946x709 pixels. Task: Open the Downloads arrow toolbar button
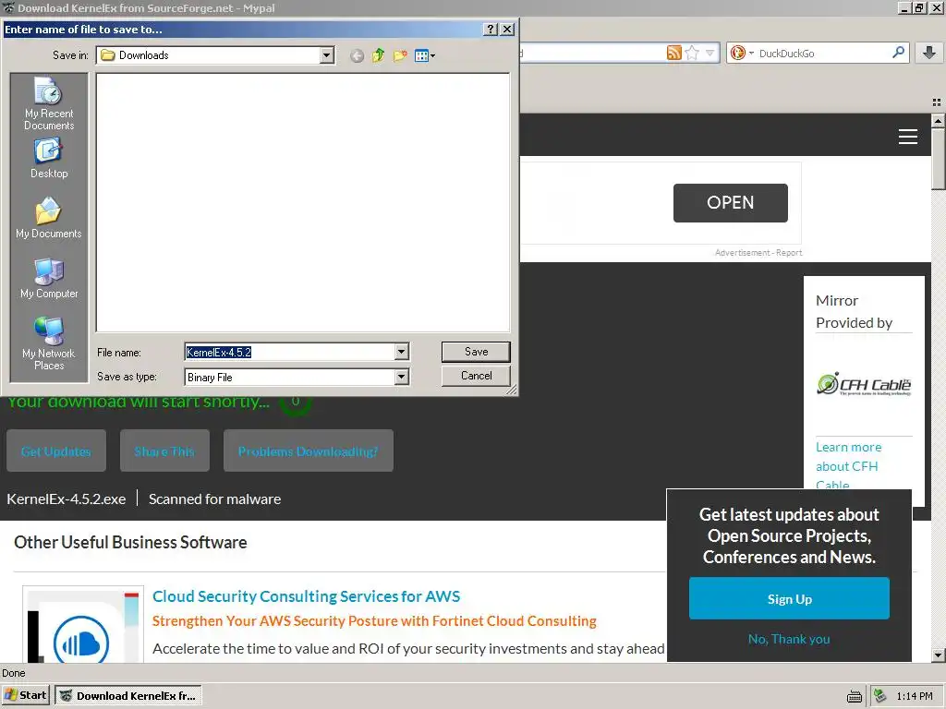click(929, 53)
